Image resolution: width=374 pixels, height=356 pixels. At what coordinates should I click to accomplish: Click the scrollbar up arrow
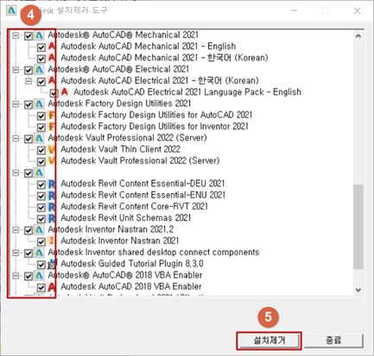pyautogui.click(x=358, y=36)
